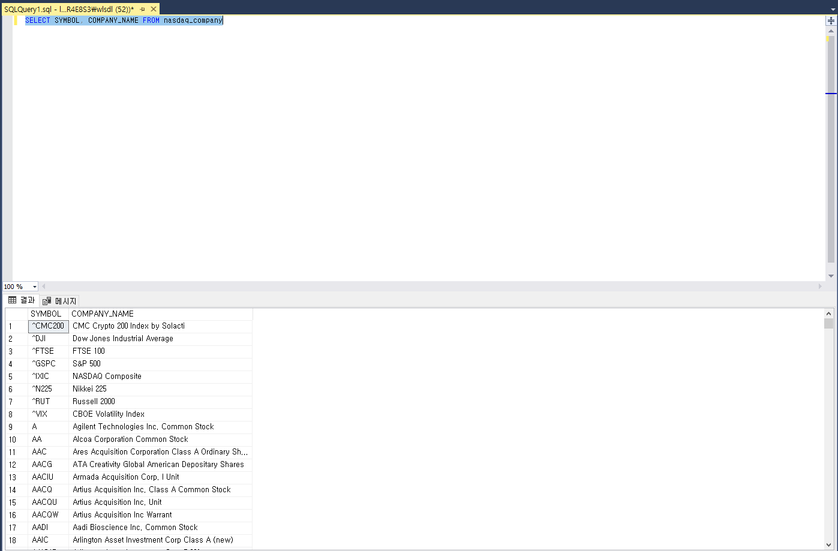Click the SYMBOL column header
Screen dimensions: 838x551
click(x=48, y=314)
